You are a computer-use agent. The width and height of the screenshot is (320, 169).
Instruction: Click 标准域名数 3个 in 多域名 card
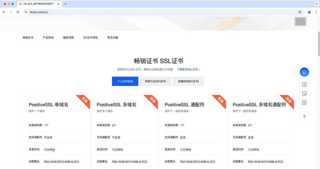click(x=107, y=125)
